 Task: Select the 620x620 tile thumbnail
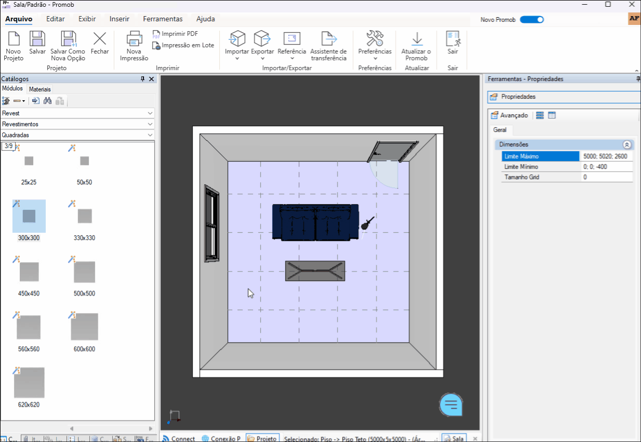(29, 383)
